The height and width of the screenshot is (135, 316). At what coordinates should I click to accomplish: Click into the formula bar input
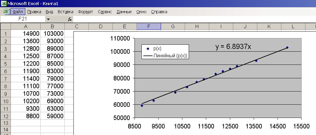(194, 19)
